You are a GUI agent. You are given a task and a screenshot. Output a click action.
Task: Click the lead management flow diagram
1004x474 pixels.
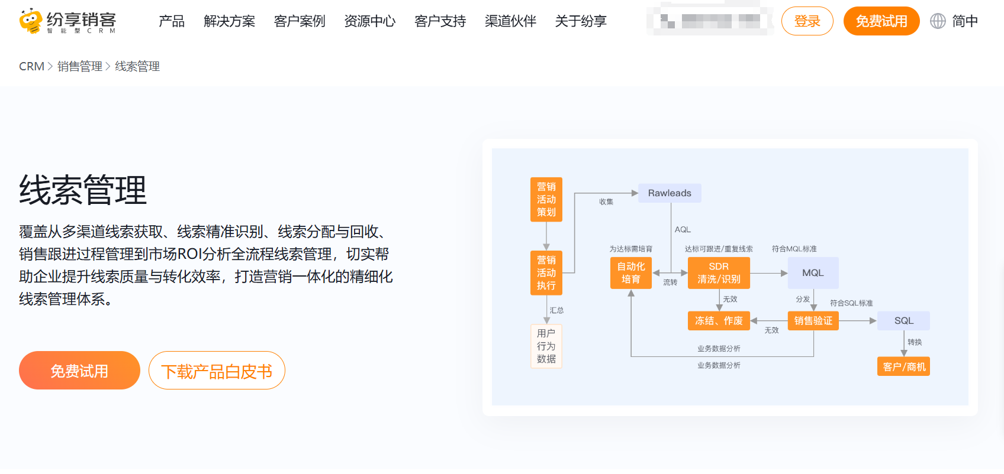click(x=730, y=277)
